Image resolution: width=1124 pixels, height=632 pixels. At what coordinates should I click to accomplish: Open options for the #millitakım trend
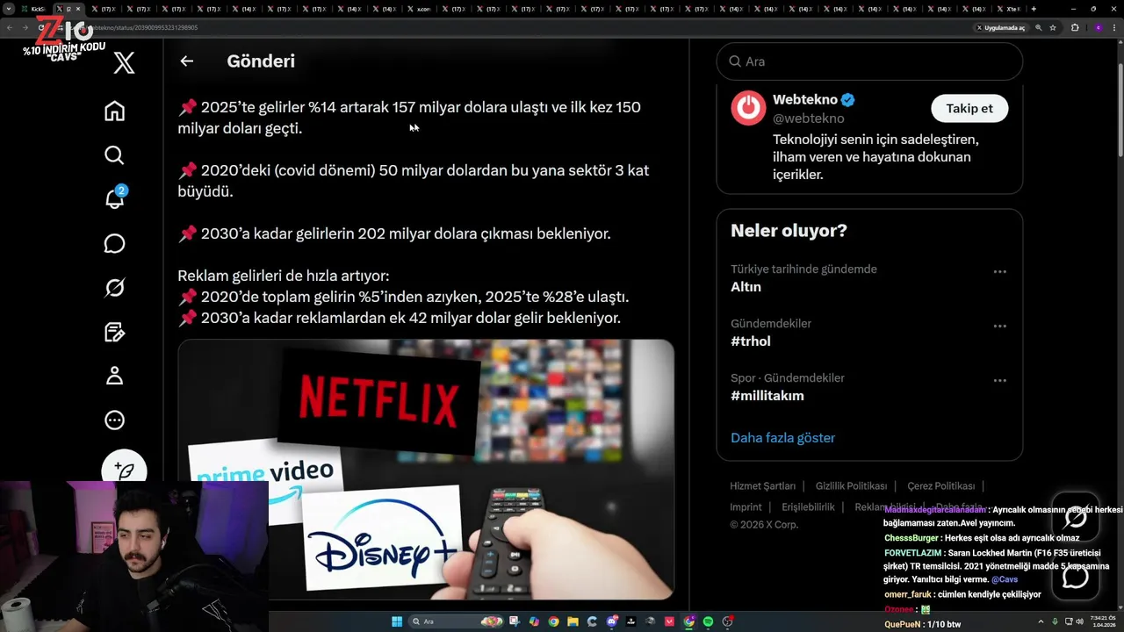999,381
